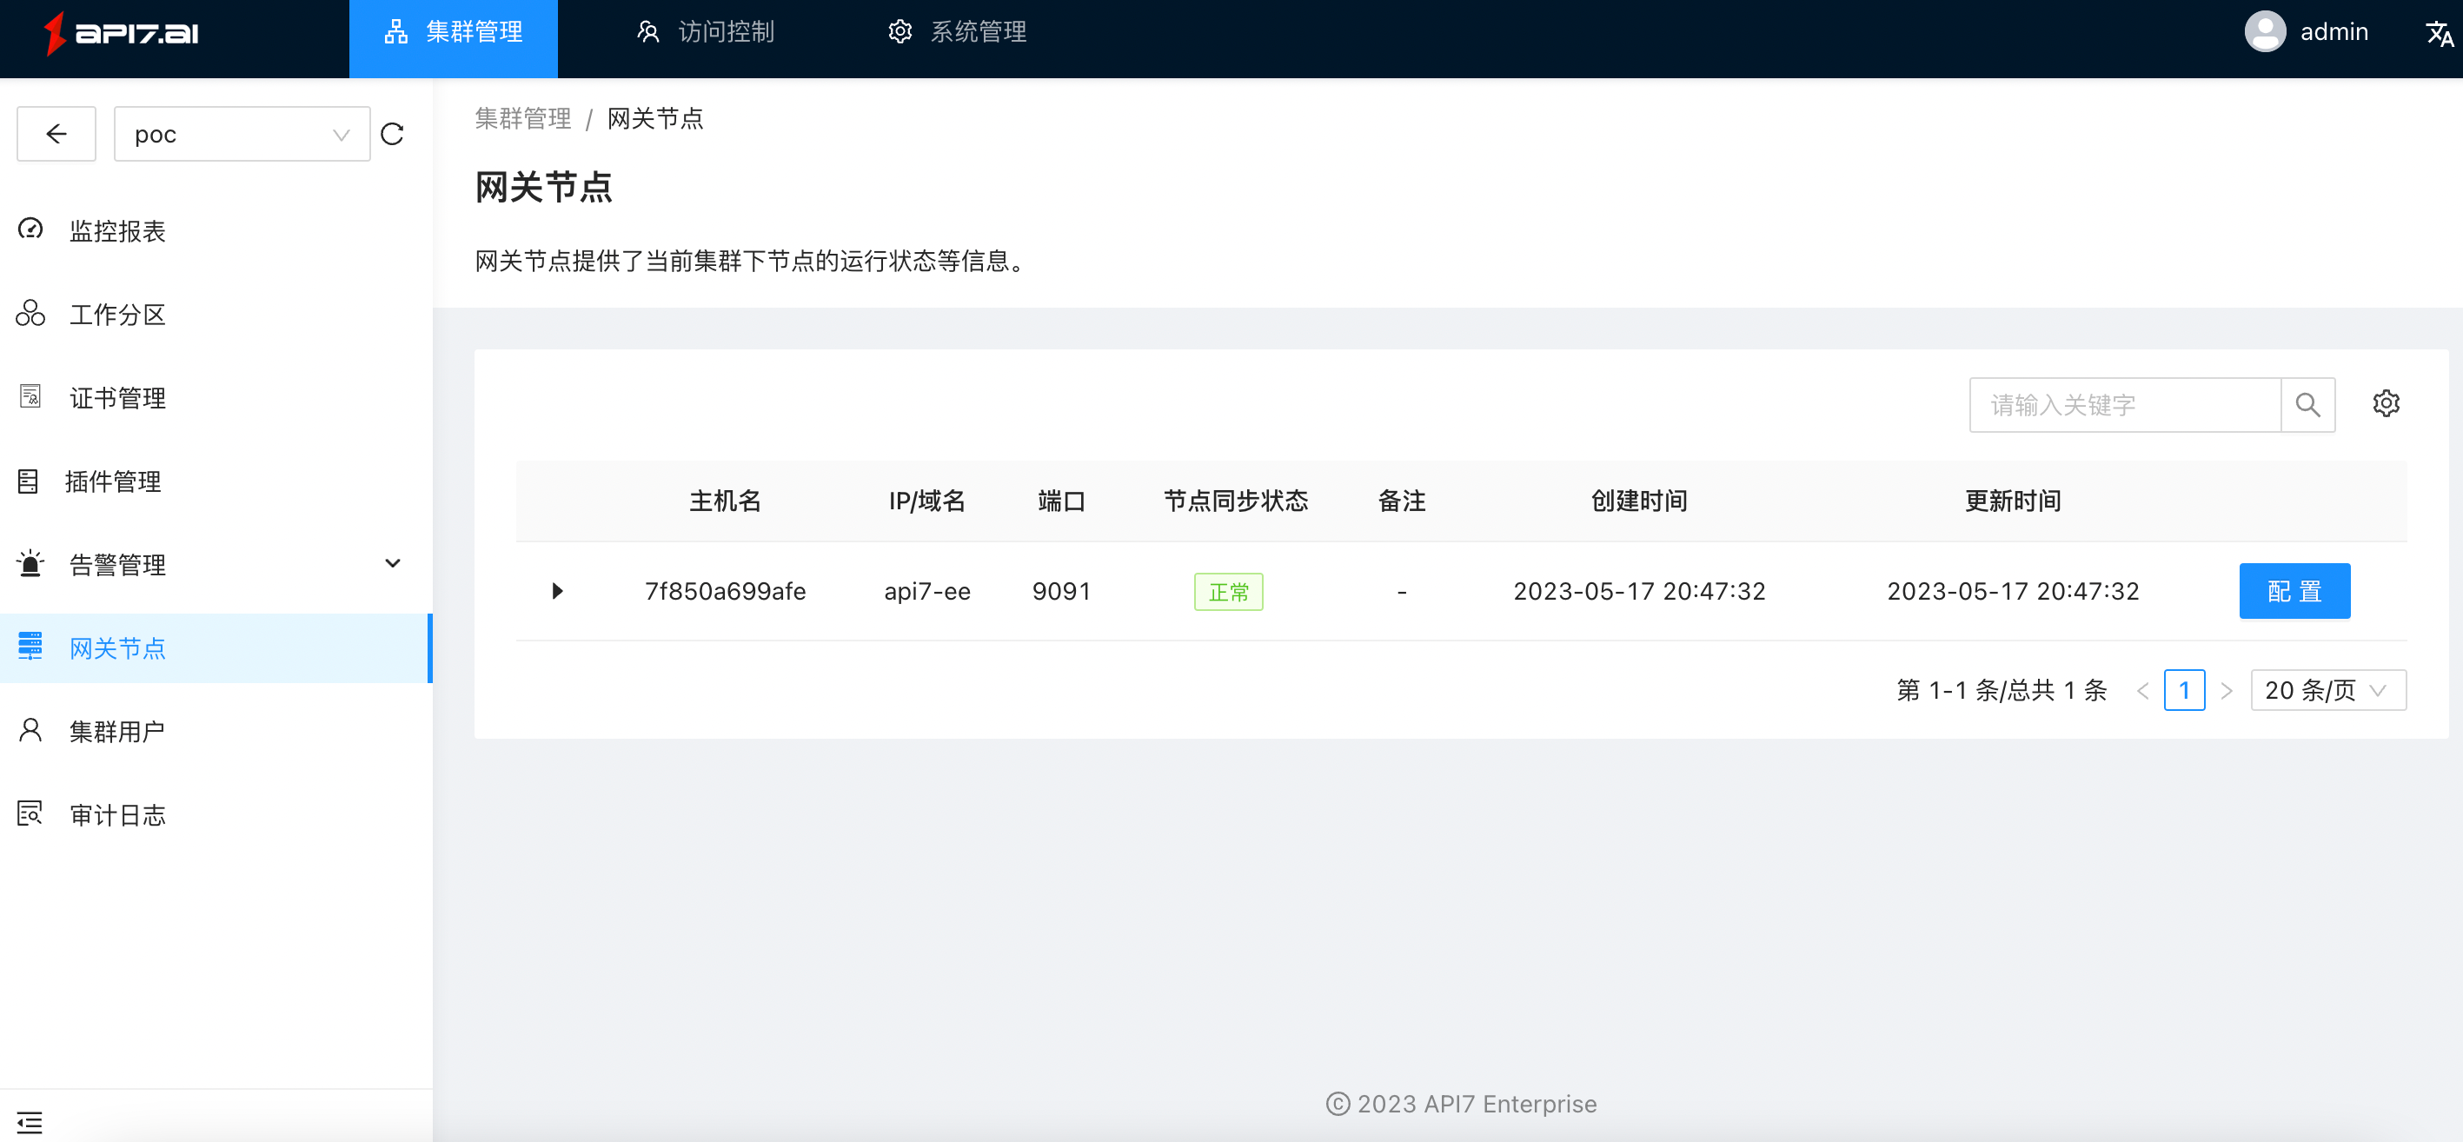Click the 端口 column header
The height and width of the screenshot is (1142, 2463).
(1062, 501)
